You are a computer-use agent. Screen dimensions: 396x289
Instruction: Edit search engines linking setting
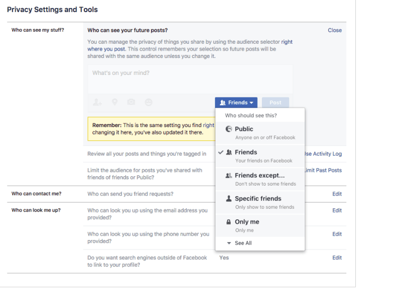(337, 258)
